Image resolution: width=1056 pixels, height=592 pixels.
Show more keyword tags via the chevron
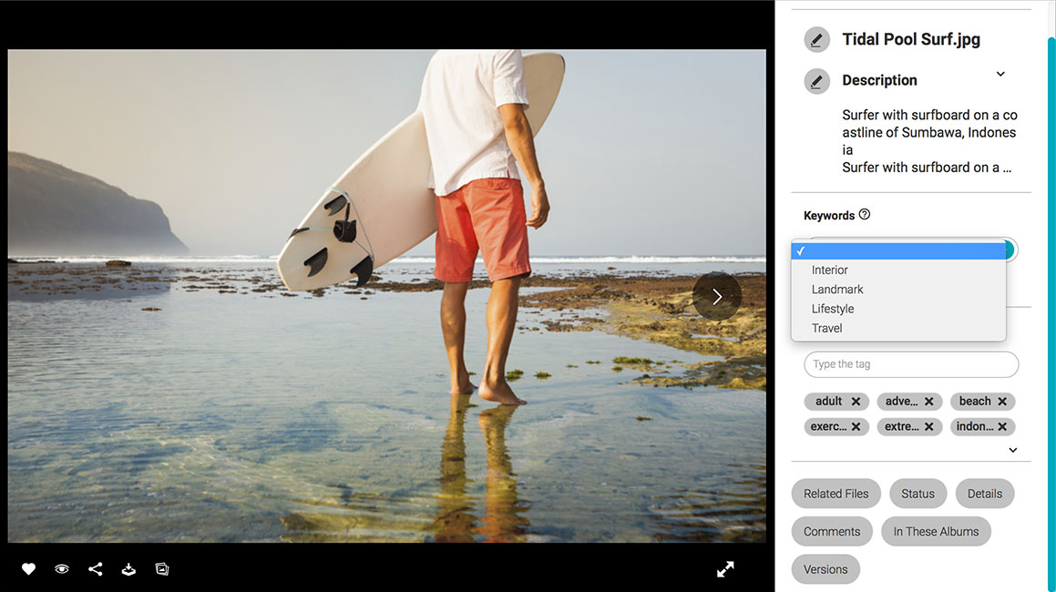pyautogui.click(x=1011, y=449)
